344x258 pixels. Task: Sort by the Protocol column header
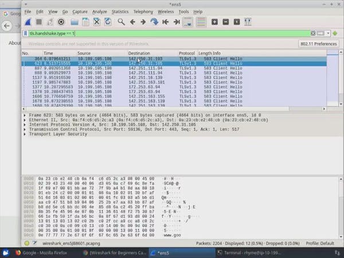187,53
